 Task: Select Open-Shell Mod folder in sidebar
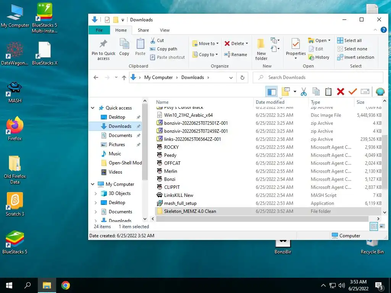(122, 163)
